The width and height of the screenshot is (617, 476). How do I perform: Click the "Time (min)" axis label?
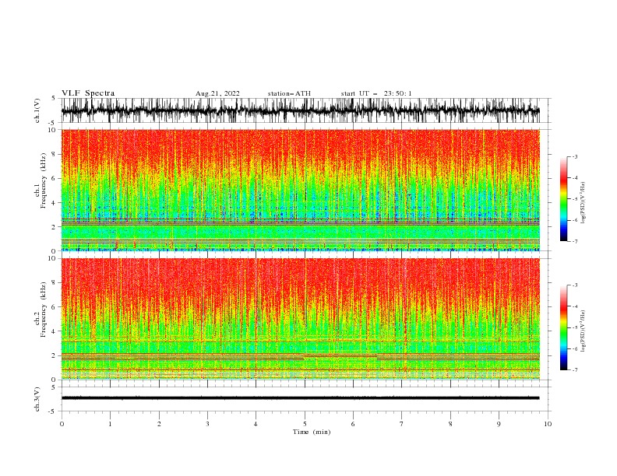pyautogui.click(x=312, y=432)
